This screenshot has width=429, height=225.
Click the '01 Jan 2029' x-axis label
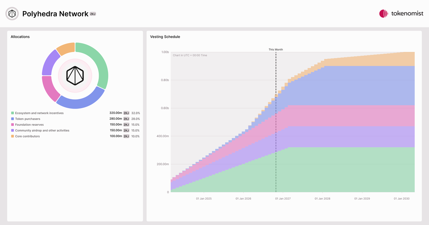click(362, 198)
